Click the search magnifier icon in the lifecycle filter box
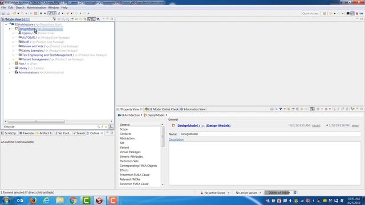This screenshot has width=365, height=205. (x=99, y=127)
